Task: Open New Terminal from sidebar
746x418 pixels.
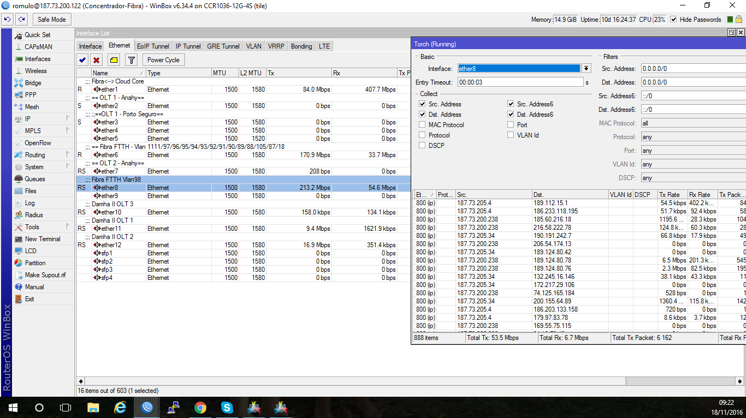Action: click(x=42, y=239)
